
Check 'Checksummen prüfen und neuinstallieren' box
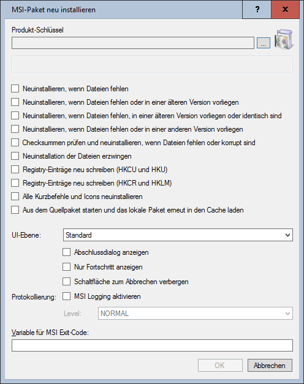click(x=15, y=142)
